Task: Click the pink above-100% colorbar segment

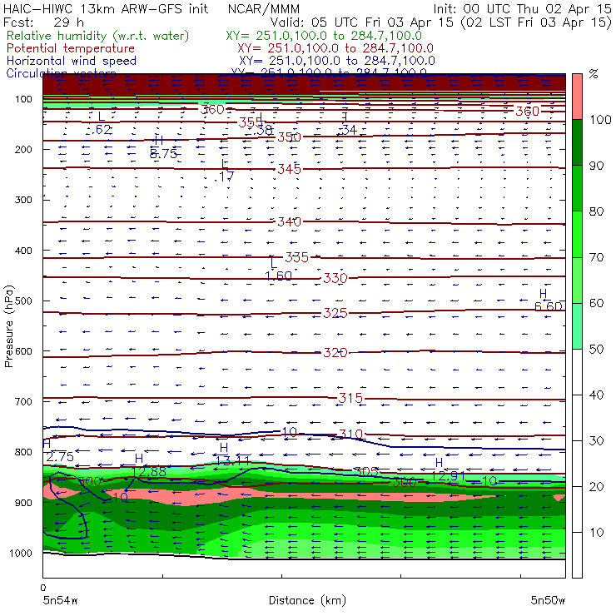Action: [577, 97]
